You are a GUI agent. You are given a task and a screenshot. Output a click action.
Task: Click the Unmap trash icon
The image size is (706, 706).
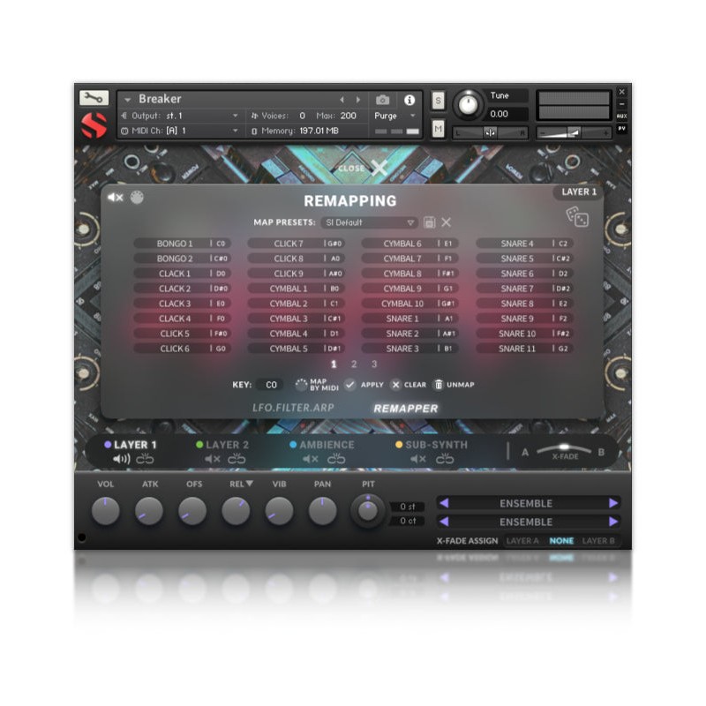coord(438,385)
